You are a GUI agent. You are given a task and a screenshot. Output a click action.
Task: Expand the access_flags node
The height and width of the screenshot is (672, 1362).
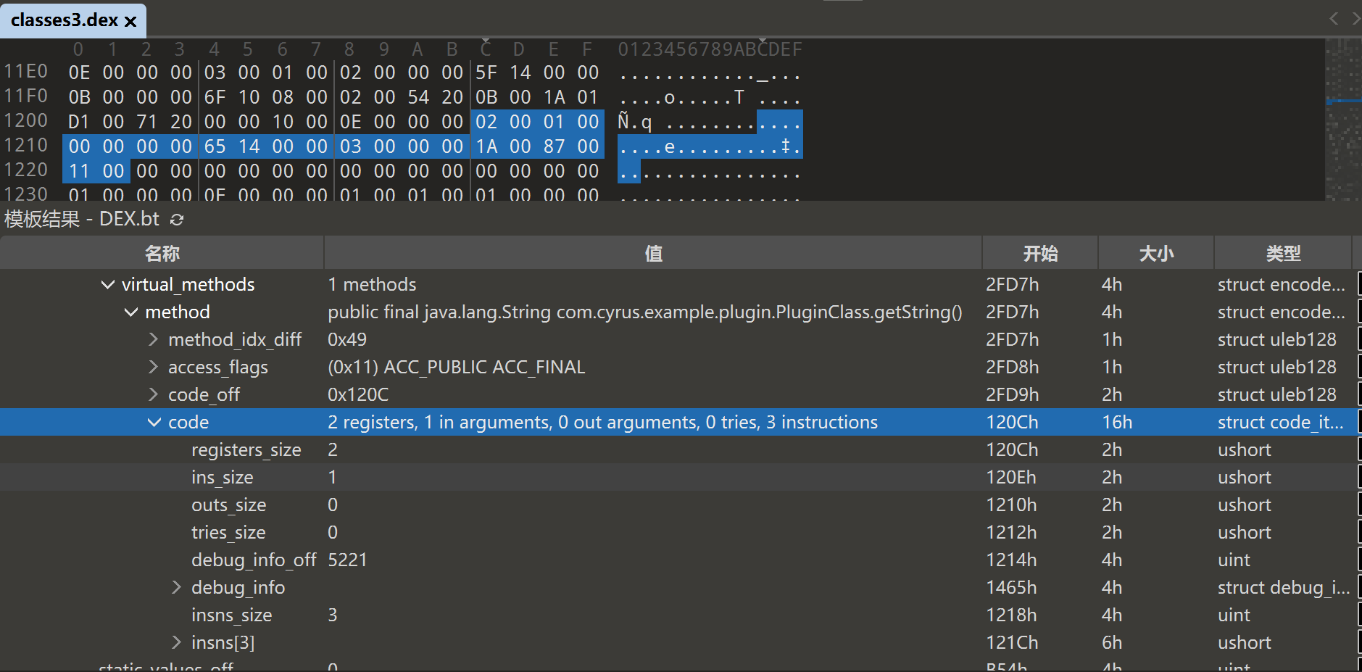[x=153, y=367]
